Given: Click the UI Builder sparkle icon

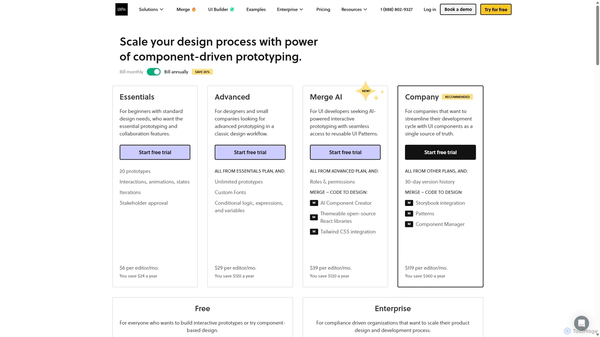Looking at the screenshot, I should (232, 9).
